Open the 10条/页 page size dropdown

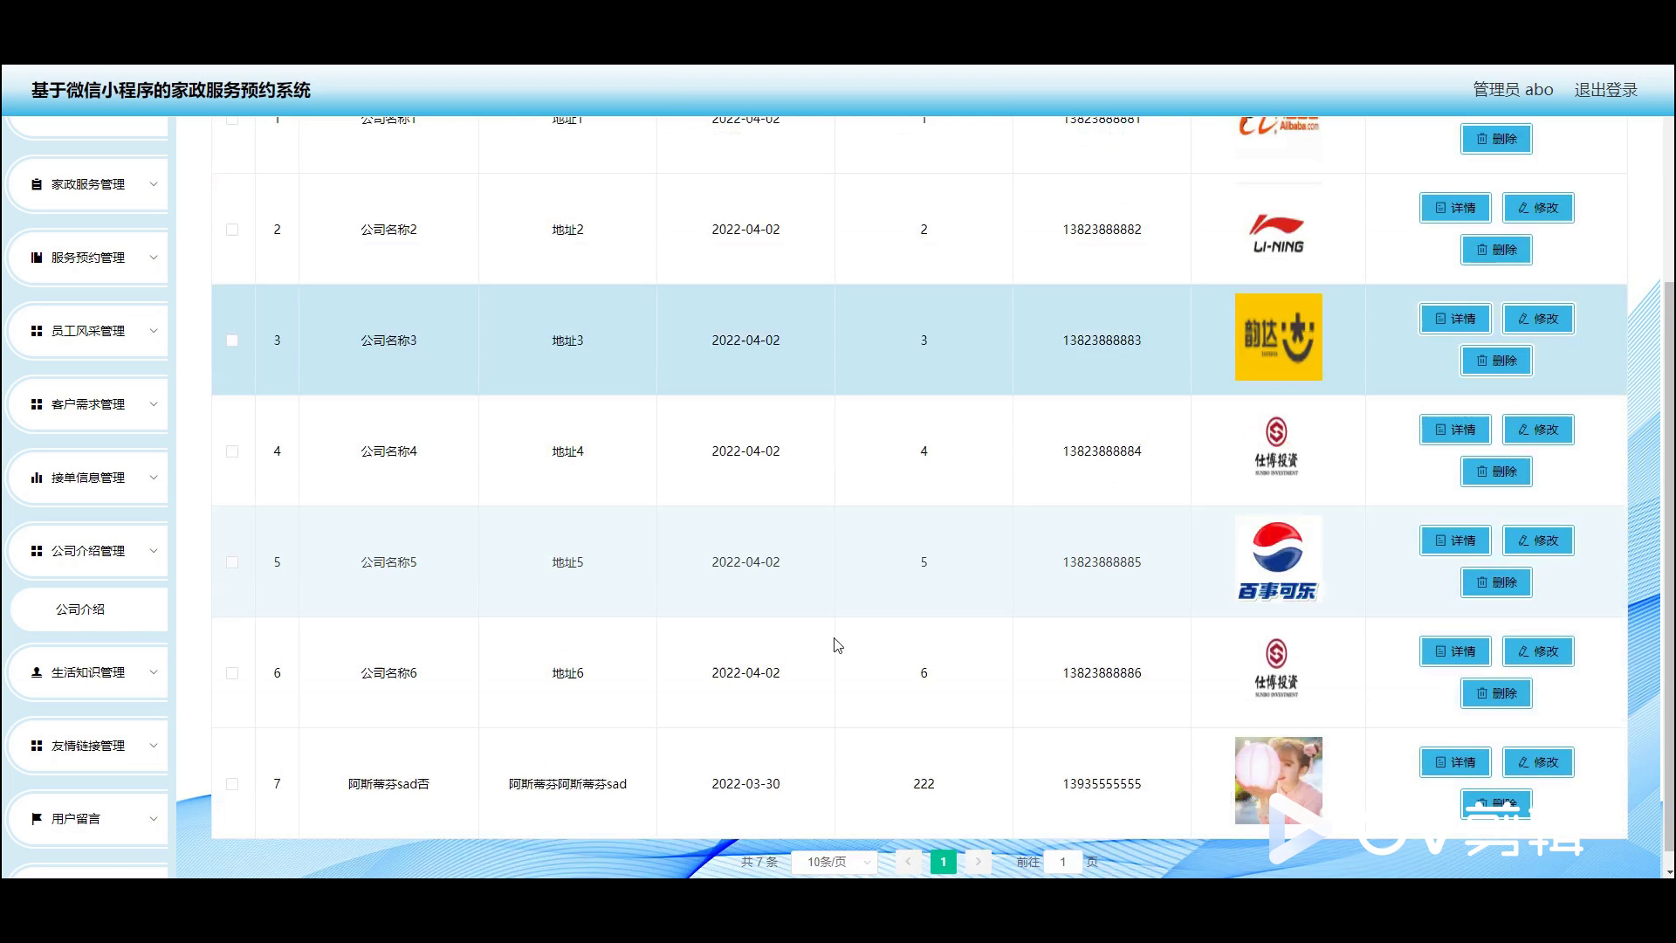[x=835, y=862]
